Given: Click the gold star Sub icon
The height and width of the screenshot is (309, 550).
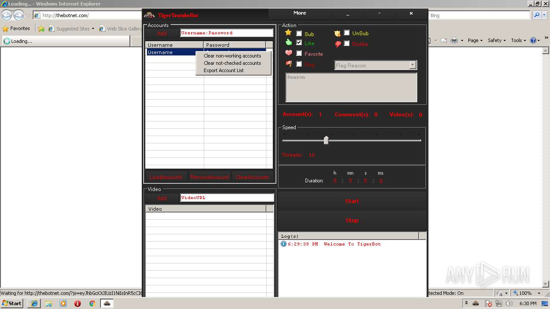Looking at the screenshot, I should click(288, 33).
